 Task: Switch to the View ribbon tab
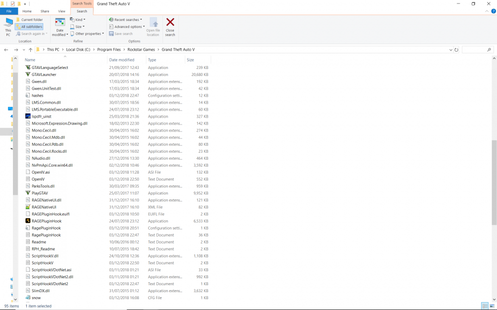tap(62, 11)
